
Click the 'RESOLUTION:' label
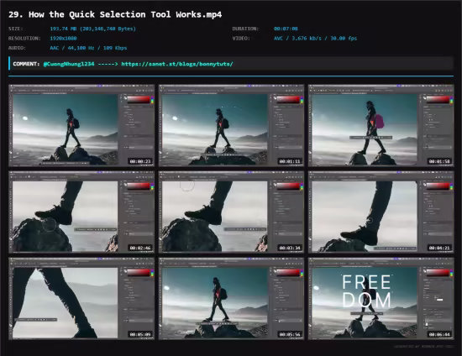[x=24, y=39]
